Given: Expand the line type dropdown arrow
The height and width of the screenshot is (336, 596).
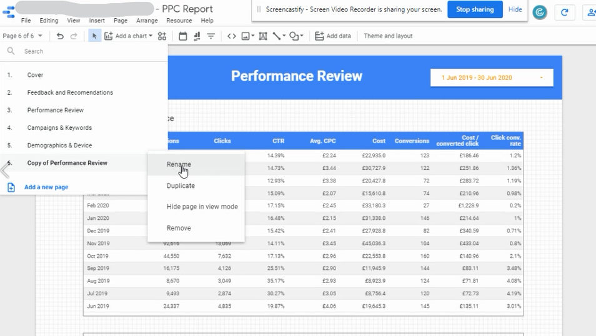Looking at the screenshot, I should point(284,36).
